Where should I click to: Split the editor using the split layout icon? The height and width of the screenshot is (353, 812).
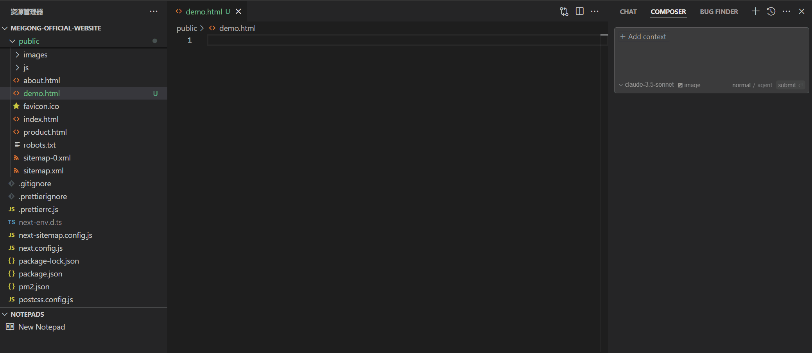[580, 11]
